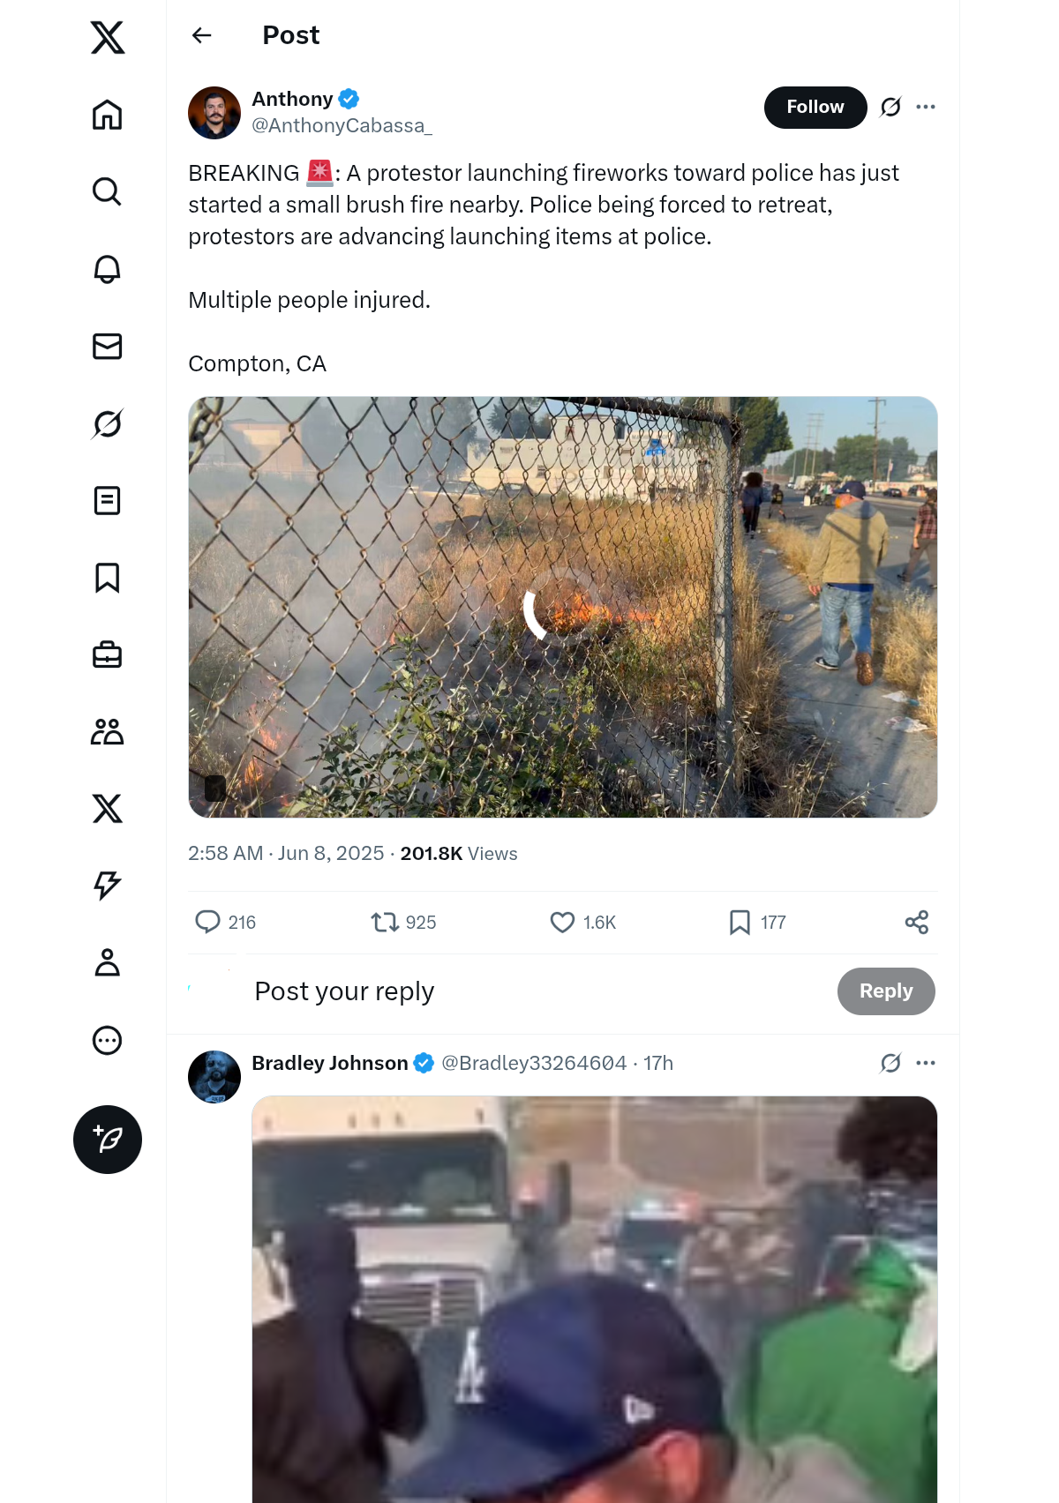
Task: Follow Anthony's account
Action: pyautogui.click(x=815, y=107)
